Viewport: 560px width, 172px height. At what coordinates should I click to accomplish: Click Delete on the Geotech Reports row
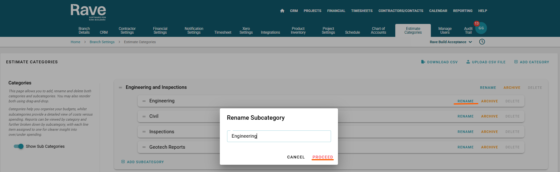point(512,147)
